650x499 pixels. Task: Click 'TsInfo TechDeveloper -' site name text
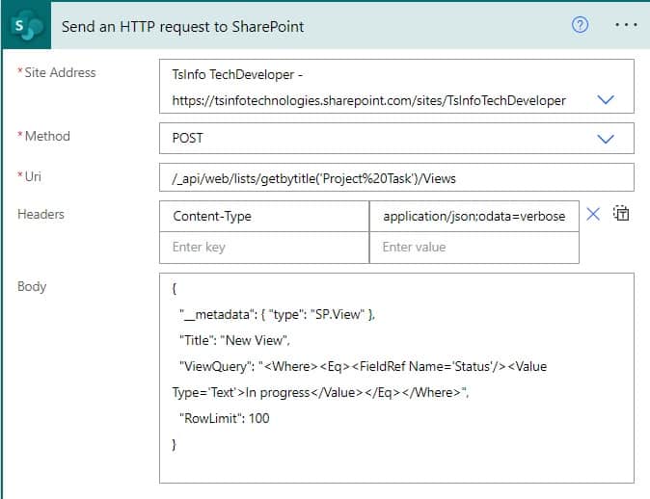pyautogui.click(x=237, y=74)
